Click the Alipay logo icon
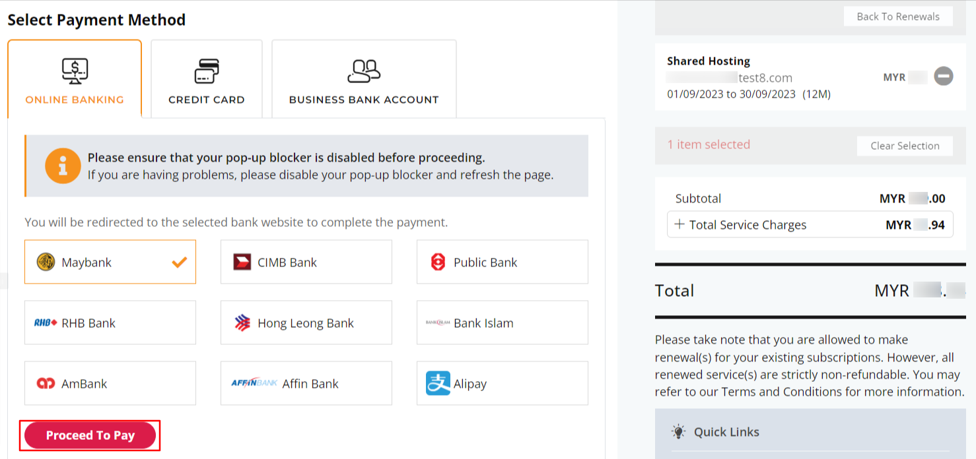Image resolution: width=976 pixels, height=459 pixels. [438, 383]
